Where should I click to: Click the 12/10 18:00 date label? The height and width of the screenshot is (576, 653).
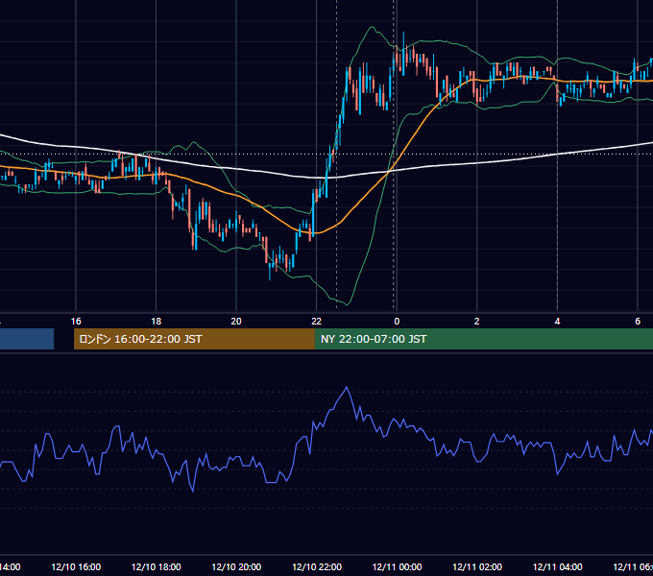[x=157, y=566]
